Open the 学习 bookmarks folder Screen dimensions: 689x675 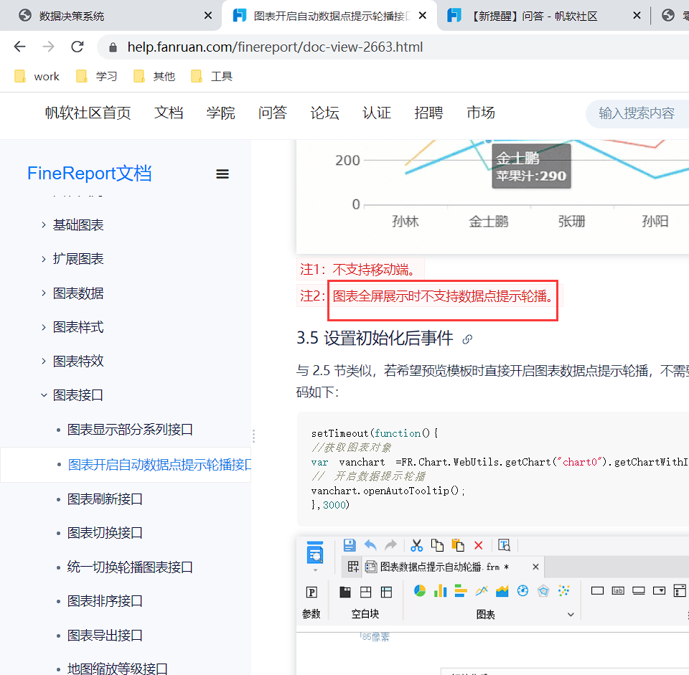[x=97, y=77]
